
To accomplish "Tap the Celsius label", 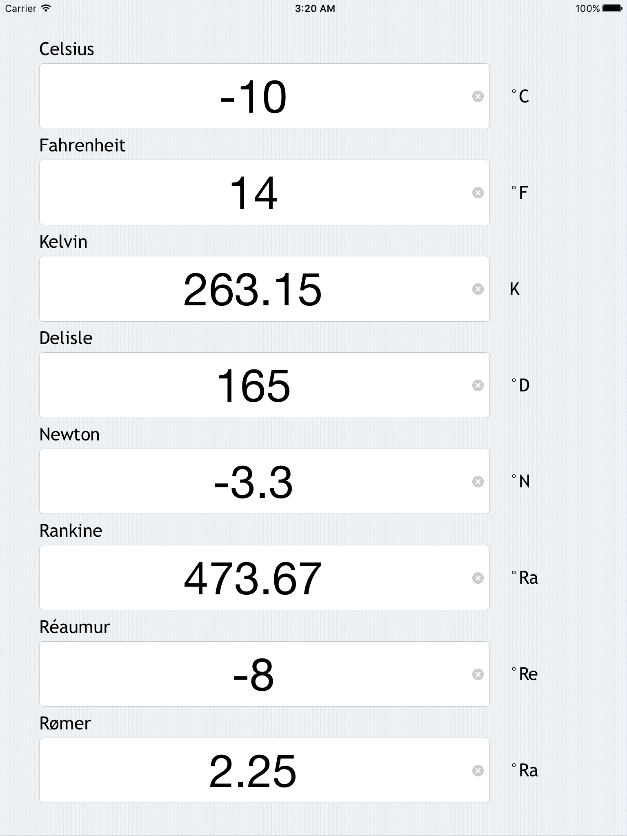I will (66, 49).
